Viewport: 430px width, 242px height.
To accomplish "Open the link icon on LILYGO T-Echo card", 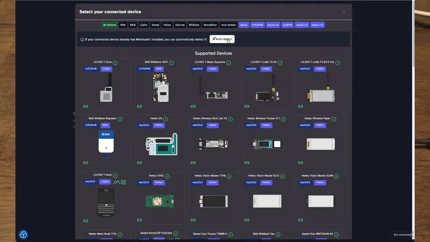I will tap(86, 107).
